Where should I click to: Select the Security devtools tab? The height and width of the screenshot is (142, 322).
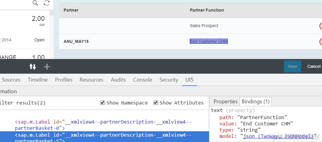click(x=169, y=80)
